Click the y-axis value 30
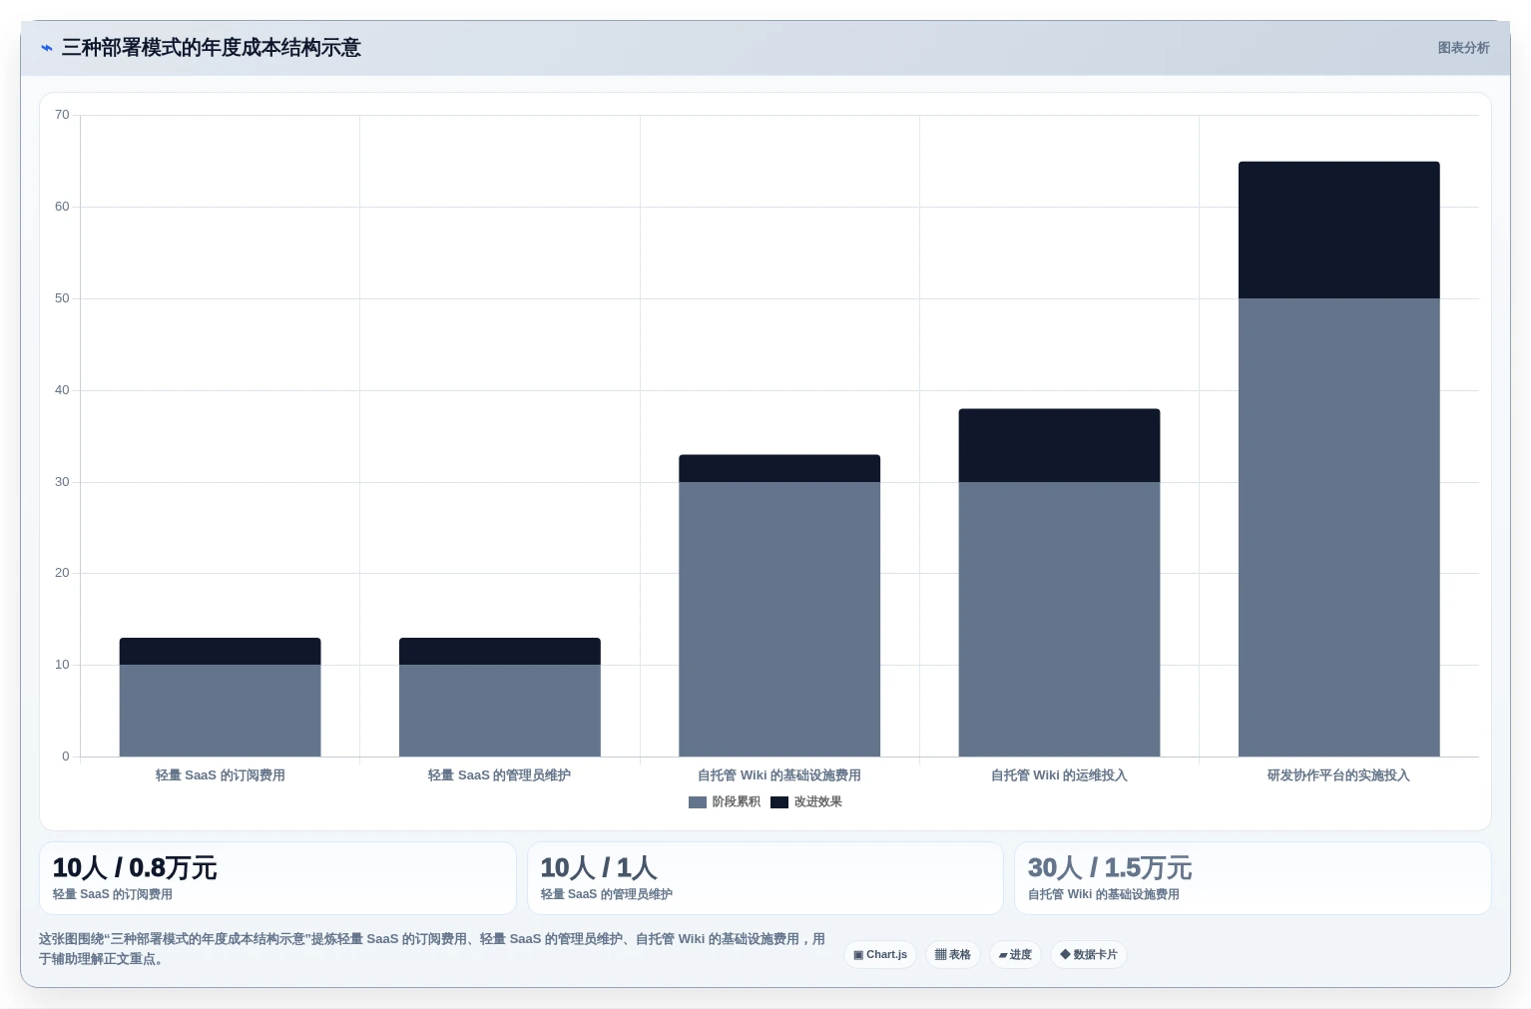 62,482
